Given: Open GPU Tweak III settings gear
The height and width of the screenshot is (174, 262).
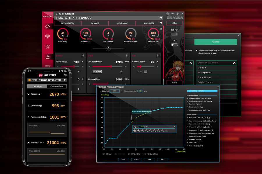Looking at the screenshot, I should coord(168,14).
